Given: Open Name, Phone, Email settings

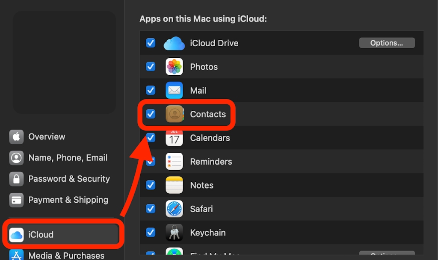Looking at the screenshot, I should pos(68,158).
